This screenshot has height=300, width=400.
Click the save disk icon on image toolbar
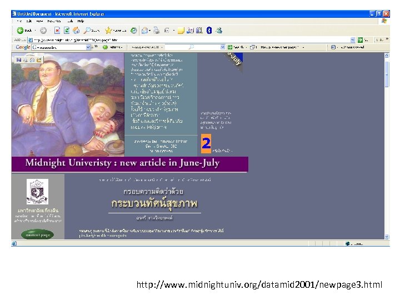[x=19, y=59]
